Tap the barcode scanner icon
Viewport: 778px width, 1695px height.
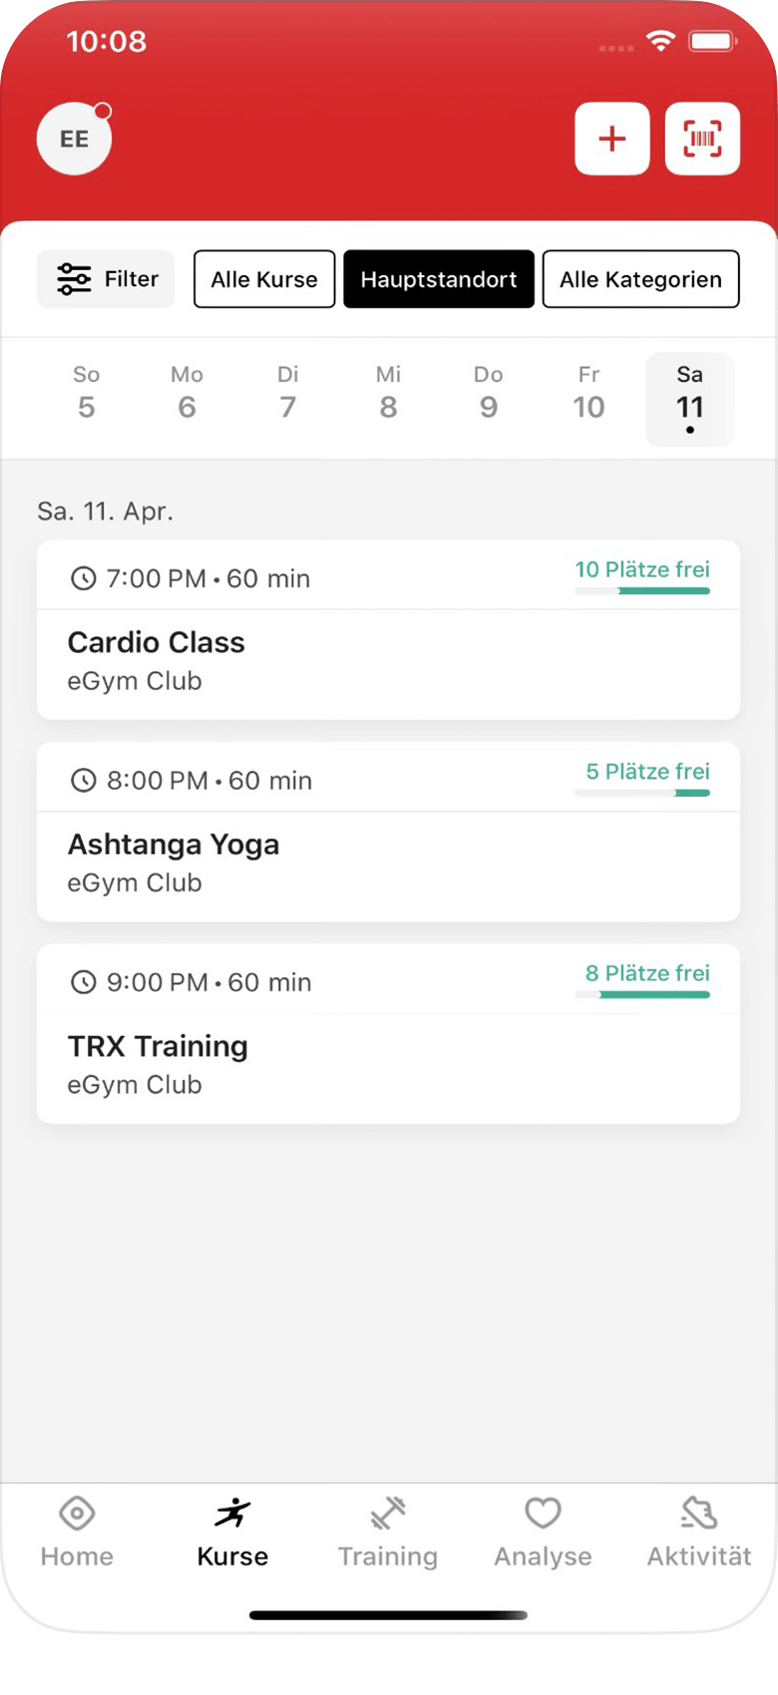(702, 140)
